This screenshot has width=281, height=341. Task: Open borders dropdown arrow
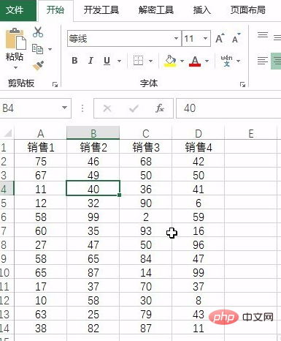150,61
